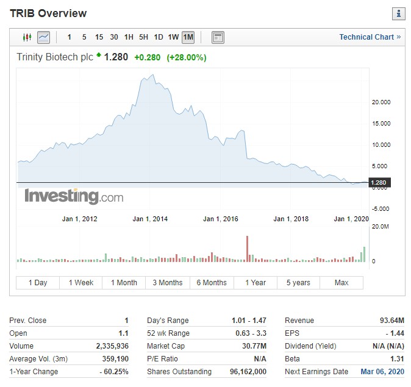
Task: Click the Jan 1, 2012 axis label
Action: pyautogui.click(x=80, y=219)
